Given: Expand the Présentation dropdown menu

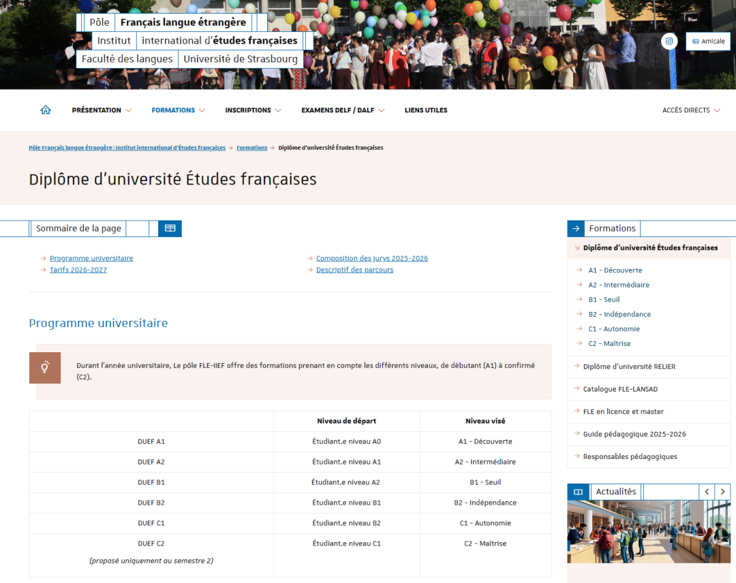Looking at the screenshot, I should tap(102, 110).
